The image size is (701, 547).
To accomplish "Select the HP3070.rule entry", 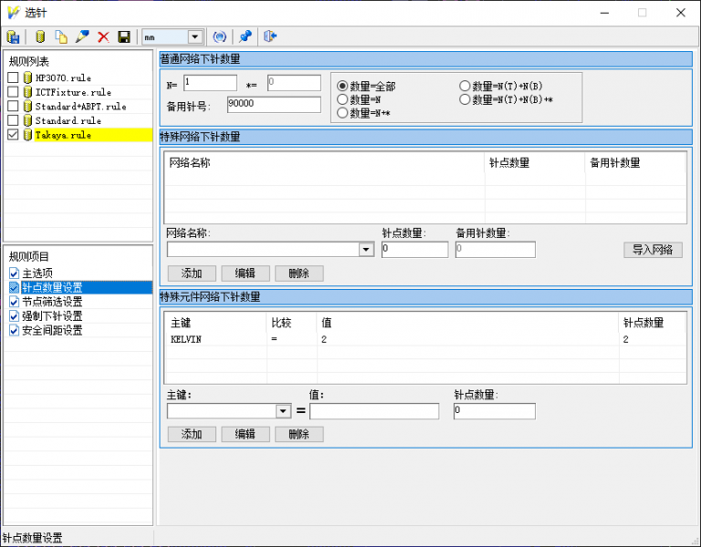I will pos(64,77).
